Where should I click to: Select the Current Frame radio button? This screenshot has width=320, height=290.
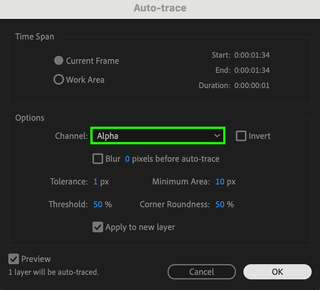click(59, 61)
